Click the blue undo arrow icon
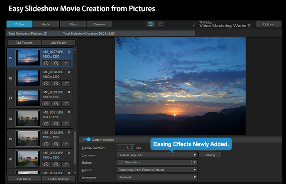The width and height of the screenshot is (286, 184). (151, 24)
